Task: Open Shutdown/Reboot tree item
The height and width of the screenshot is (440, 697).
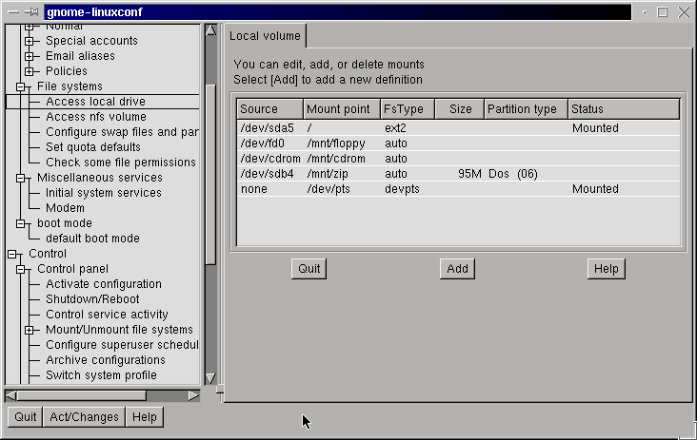Action: tap(92, 299)
